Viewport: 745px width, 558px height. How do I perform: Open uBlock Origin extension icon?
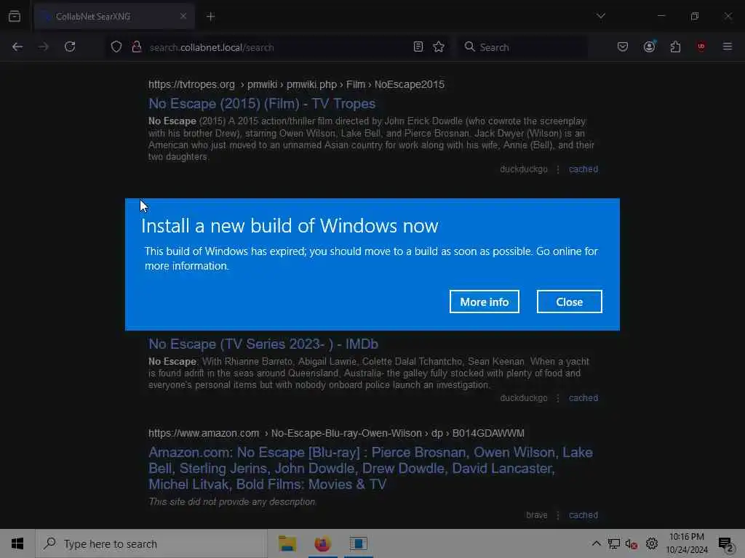click(701, 46)
